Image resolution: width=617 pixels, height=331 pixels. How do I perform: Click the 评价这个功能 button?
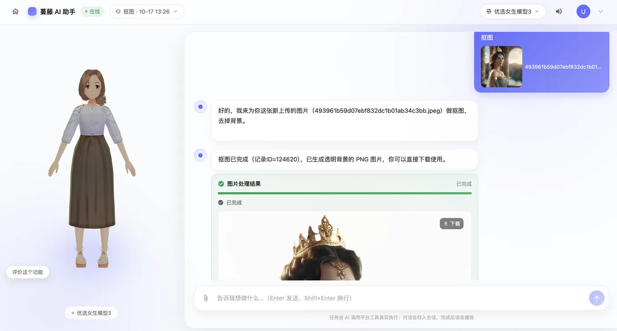click(28, 272)
